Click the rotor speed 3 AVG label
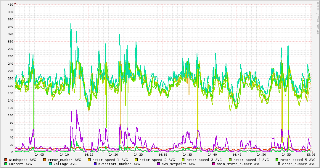Viewport: 320px width, 168px height. 204,160
